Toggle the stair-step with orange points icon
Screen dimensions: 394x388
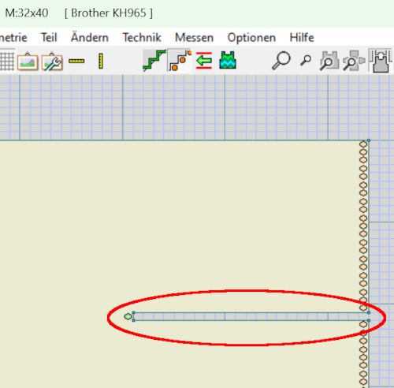(180, 61)
